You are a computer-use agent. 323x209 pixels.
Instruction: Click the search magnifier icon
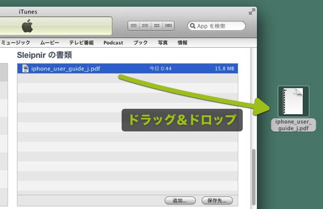(x=193, y=26)
